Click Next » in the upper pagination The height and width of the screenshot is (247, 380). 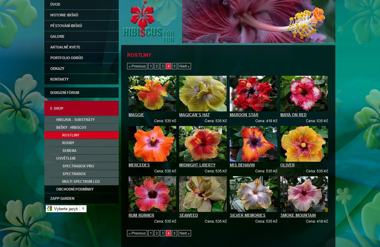coord(184,66)
